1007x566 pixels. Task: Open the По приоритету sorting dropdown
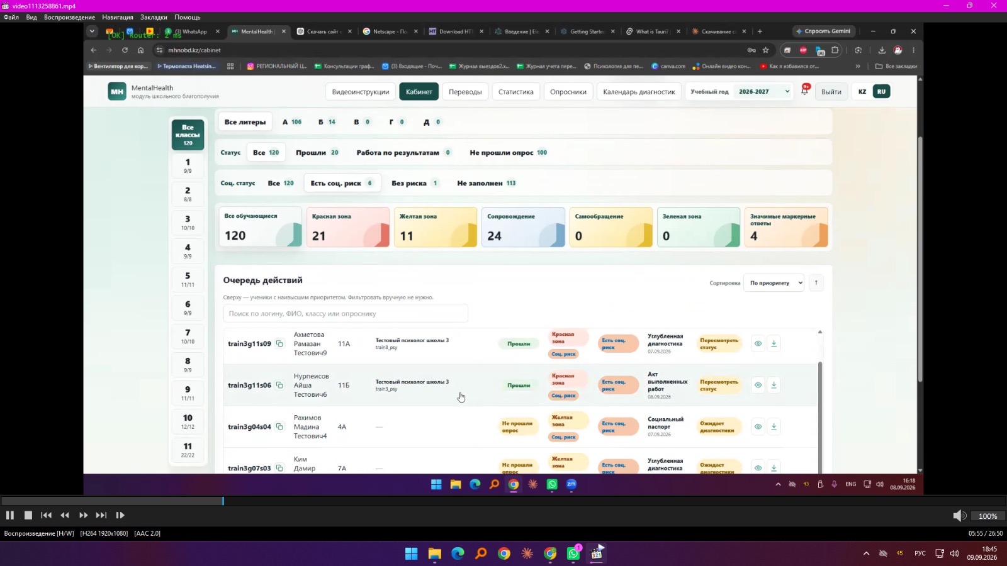[x=774, y=283]
